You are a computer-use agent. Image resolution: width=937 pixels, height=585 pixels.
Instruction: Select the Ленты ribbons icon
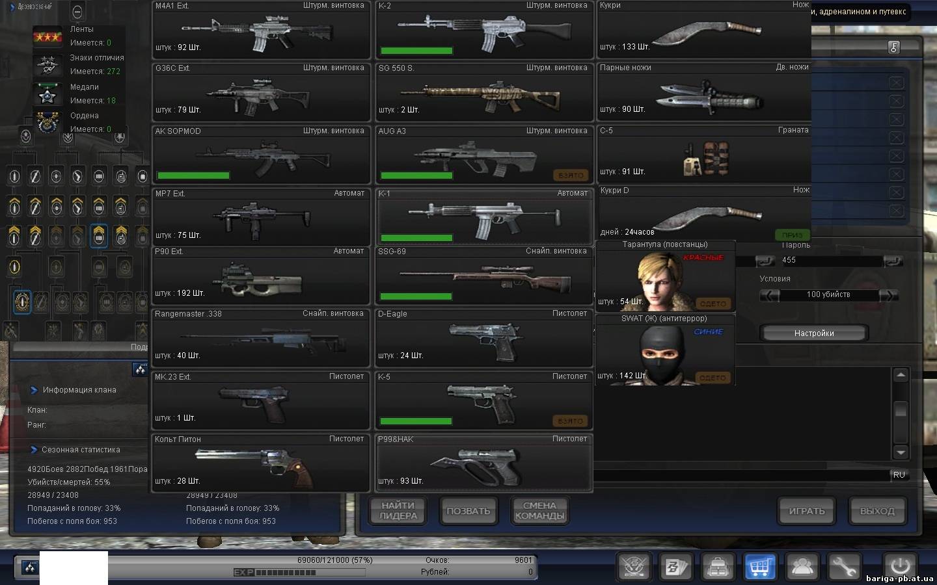(x=48, y=36)
